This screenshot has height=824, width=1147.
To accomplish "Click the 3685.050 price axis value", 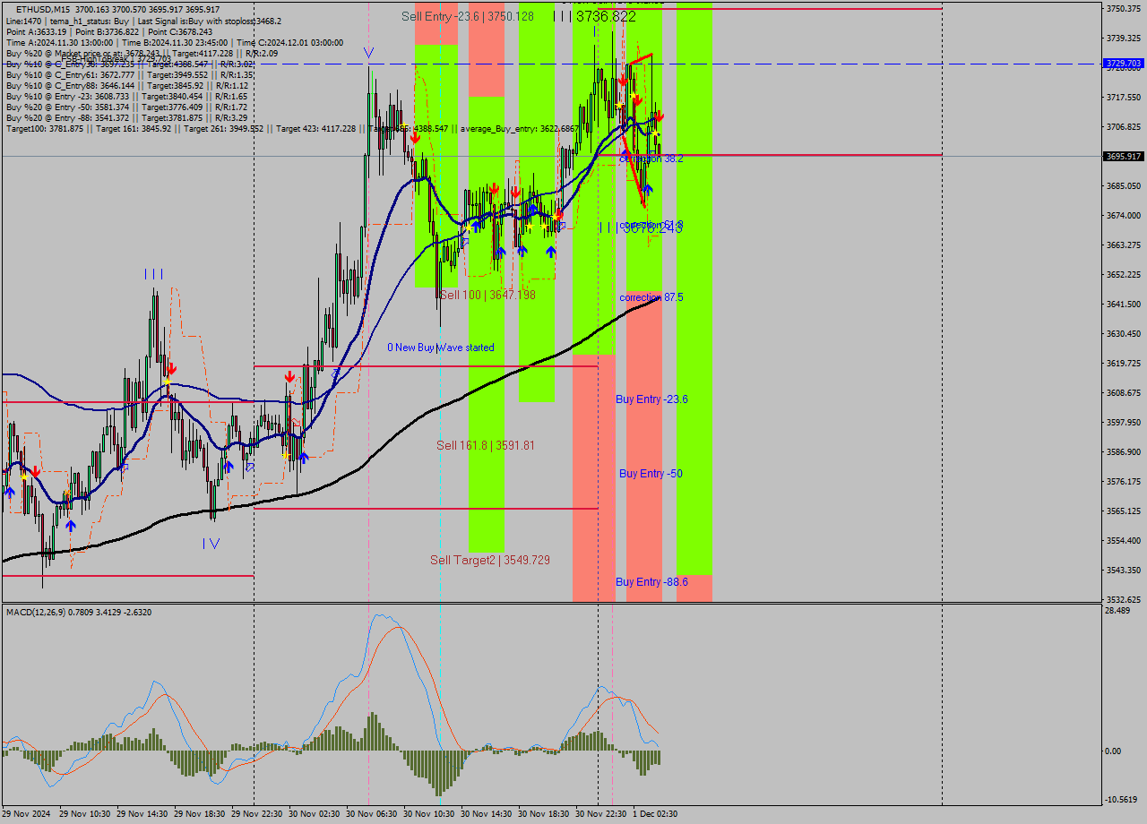I will pyautogui.click(x=1124, y=185).
